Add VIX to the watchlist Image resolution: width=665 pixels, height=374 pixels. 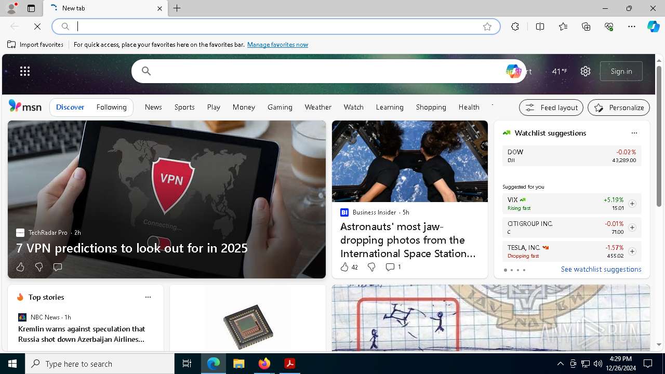coord(632,204)
